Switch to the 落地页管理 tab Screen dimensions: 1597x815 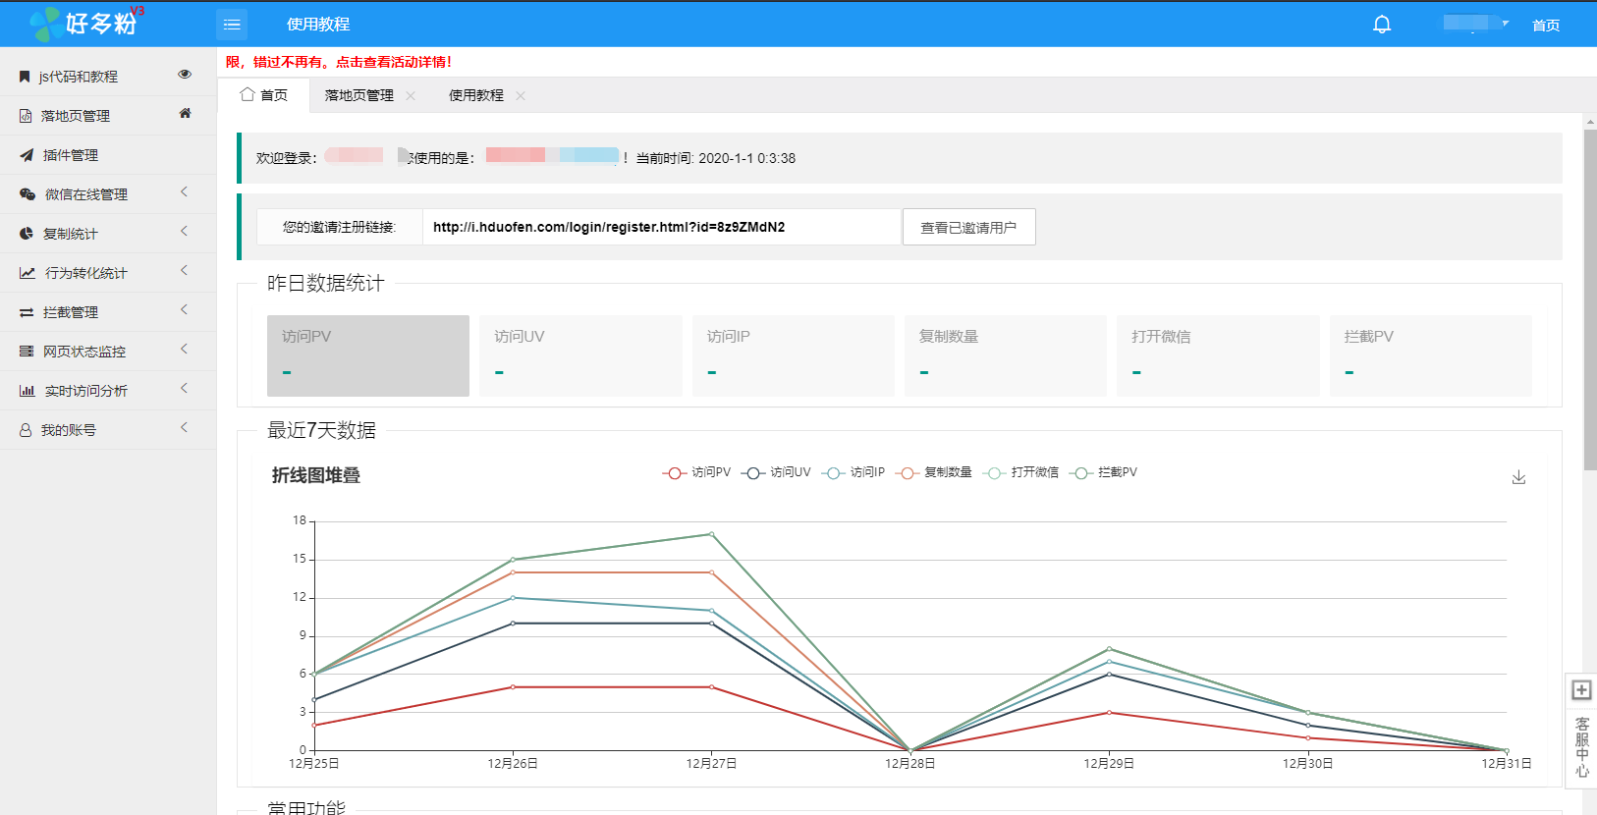tap(358, 95)
